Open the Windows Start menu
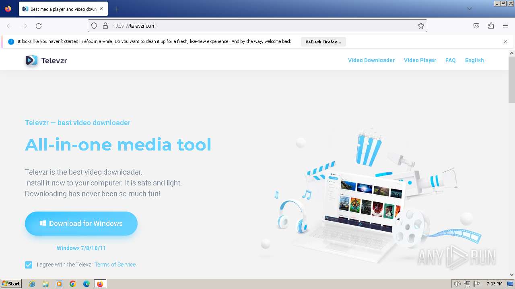 coord(11,284)
